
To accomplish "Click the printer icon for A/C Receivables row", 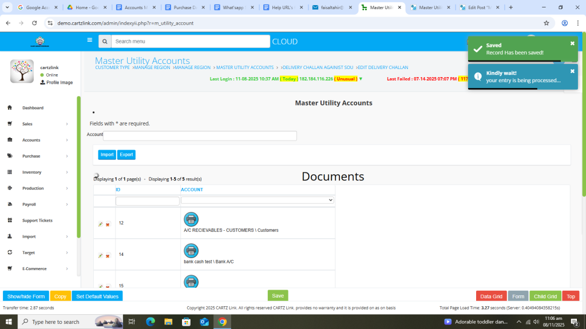I will point(191,219).
